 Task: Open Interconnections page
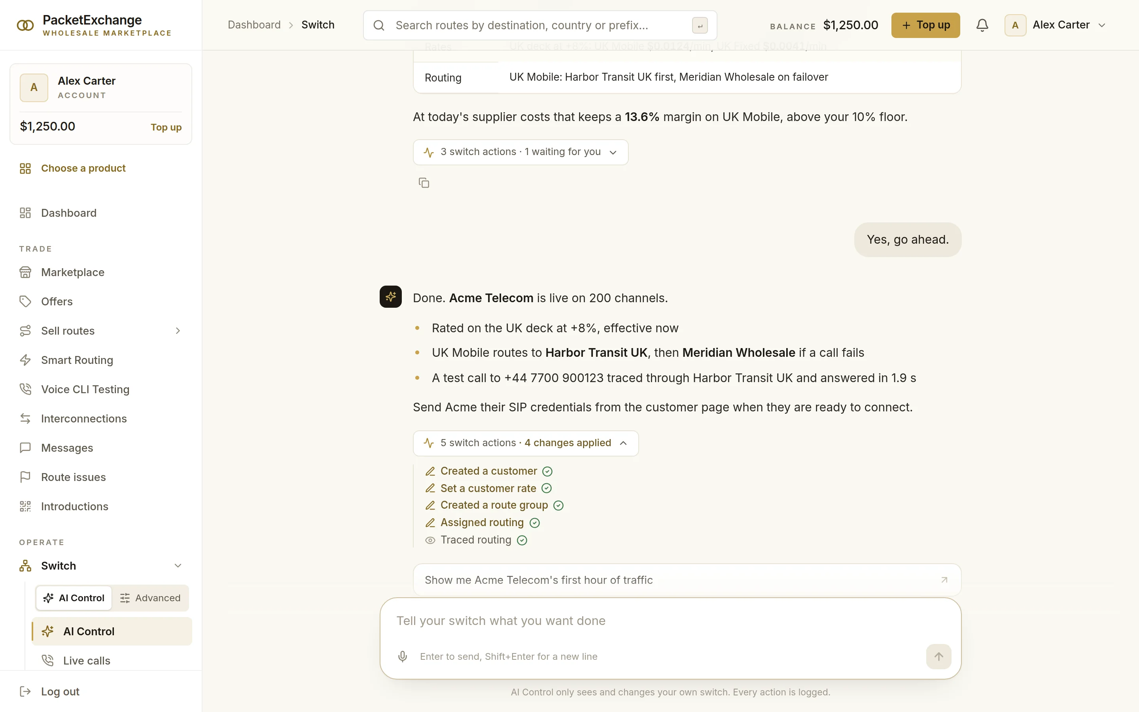[101, 418]
